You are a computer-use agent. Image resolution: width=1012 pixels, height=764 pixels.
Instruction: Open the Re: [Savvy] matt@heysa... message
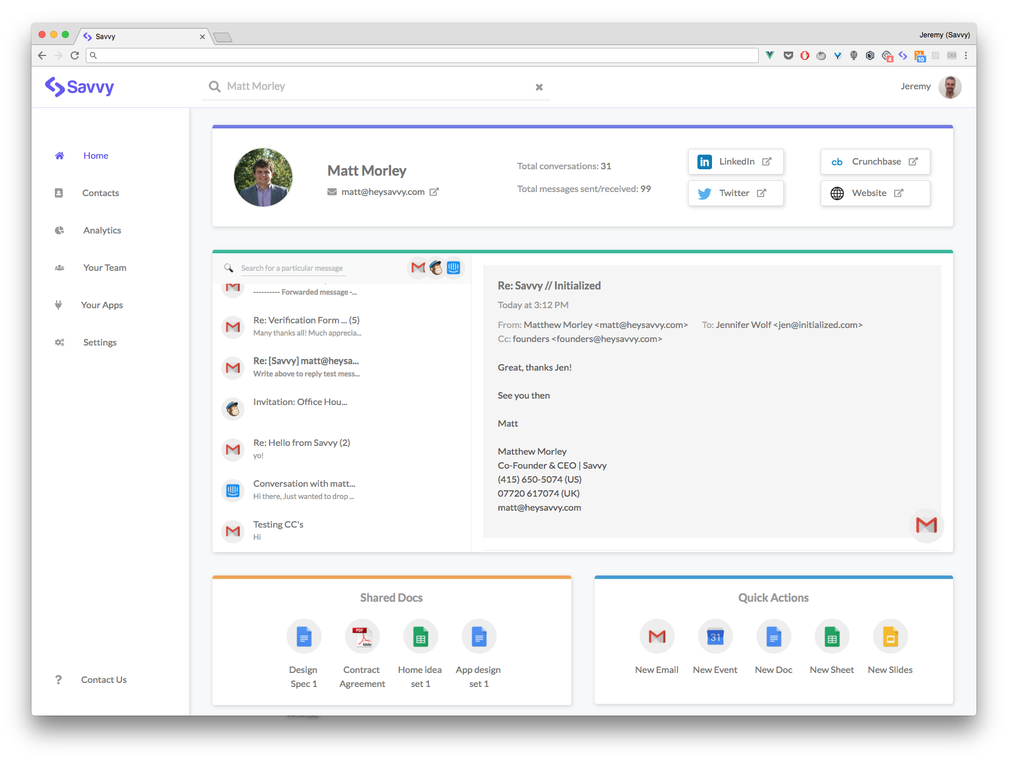(x=342, y=368)
